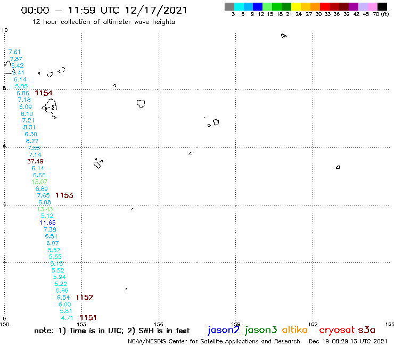Click the dark red 's3a' satellite label
Image resolution: width=394 pixels, height=346 pixels.
(367, 330)
